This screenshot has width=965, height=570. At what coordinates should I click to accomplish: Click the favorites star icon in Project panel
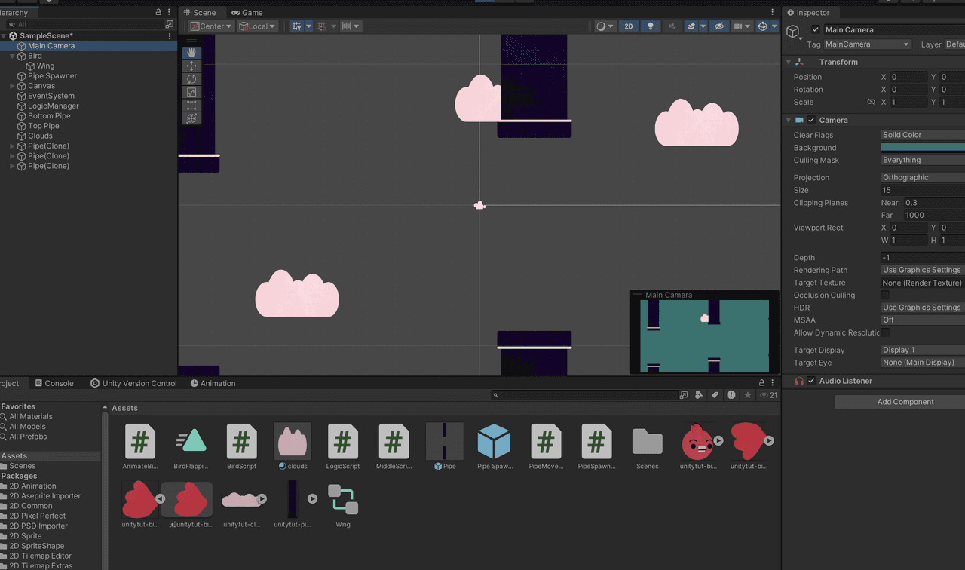[748, 395]
